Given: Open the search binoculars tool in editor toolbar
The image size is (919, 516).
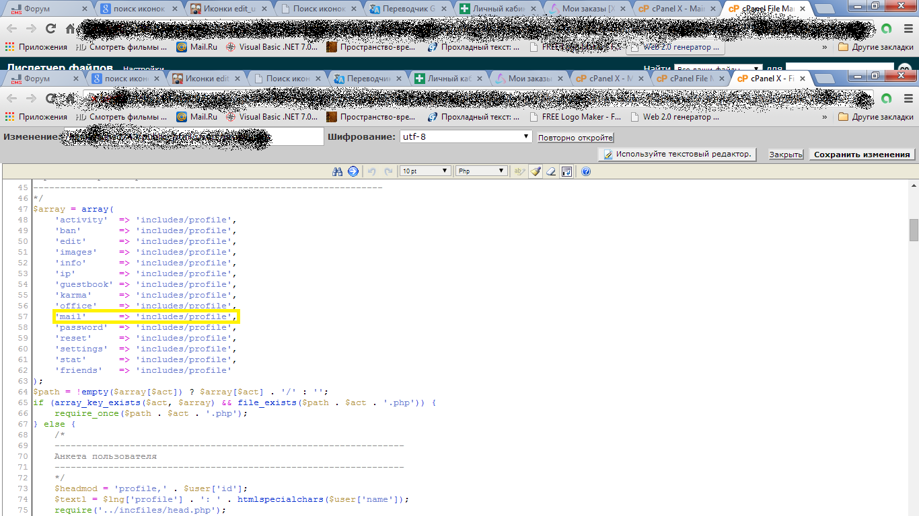Looking at the screenshot, I should point(338,171).
